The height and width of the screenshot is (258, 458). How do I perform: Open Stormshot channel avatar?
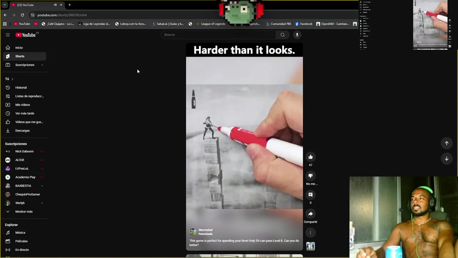point(193,232)
